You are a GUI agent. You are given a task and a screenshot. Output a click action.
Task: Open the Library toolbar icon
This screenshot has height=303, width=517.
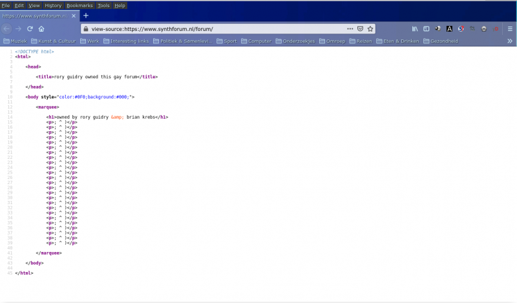[x=415, y=29]
